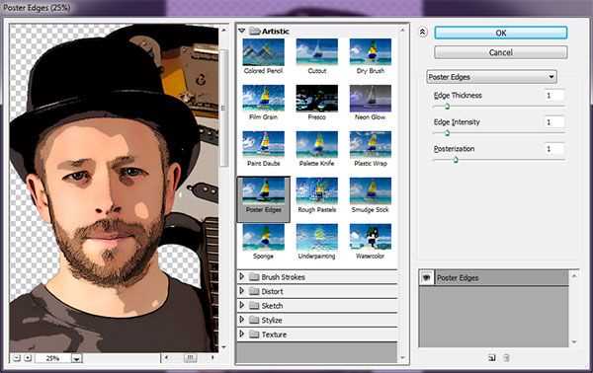
Task: Collapse the Artistic folder
Action: (x=242, y=31)
